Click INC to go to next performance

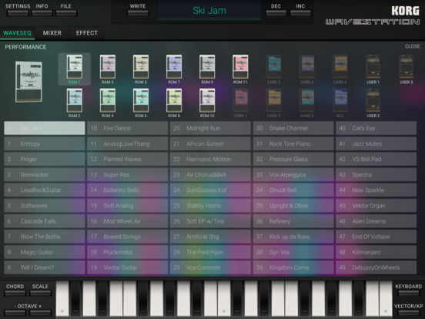[300, 12]
